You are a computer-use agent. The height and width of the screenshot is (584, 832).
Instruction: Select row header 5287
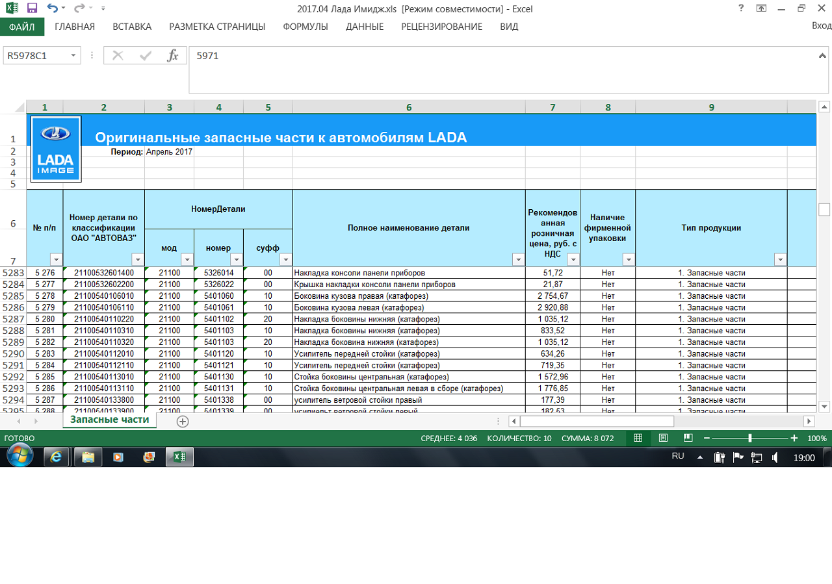pos(13,319)
